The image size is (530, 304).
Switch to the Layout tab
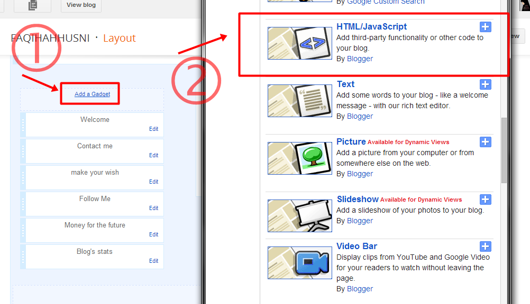pyautogui.click(x=119, y=38)
